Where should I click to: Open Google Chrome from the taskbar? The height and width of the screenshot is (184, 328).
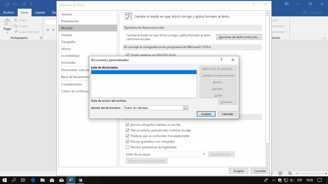point(80,180)
